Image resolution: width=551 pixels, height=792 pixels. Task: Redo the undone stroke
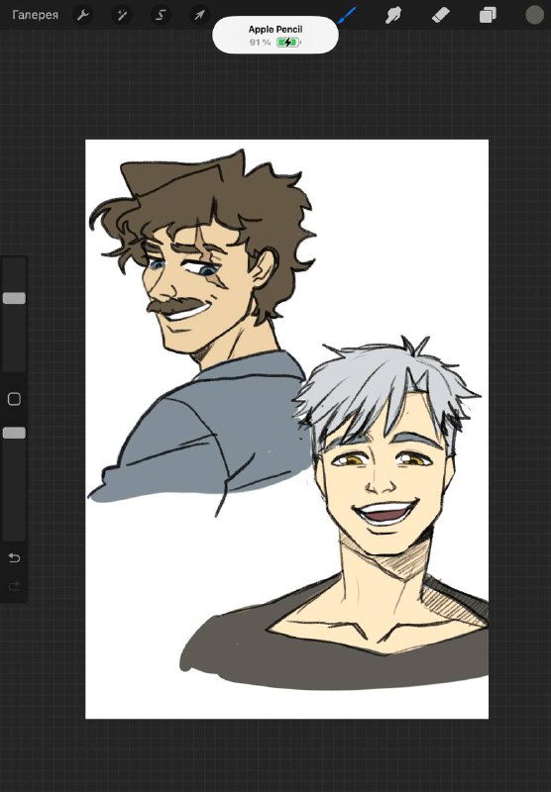tap(14, 586)
